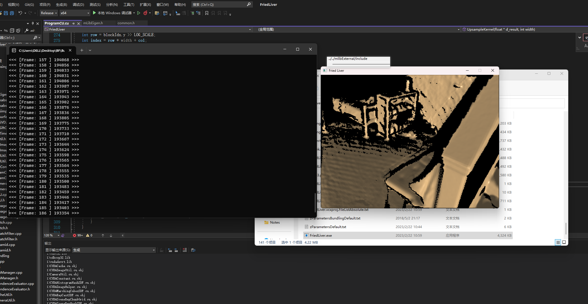Click the red error count 99+ indicator
The image size is (588, 304).
pyautogui.click(x=78, y=235)
